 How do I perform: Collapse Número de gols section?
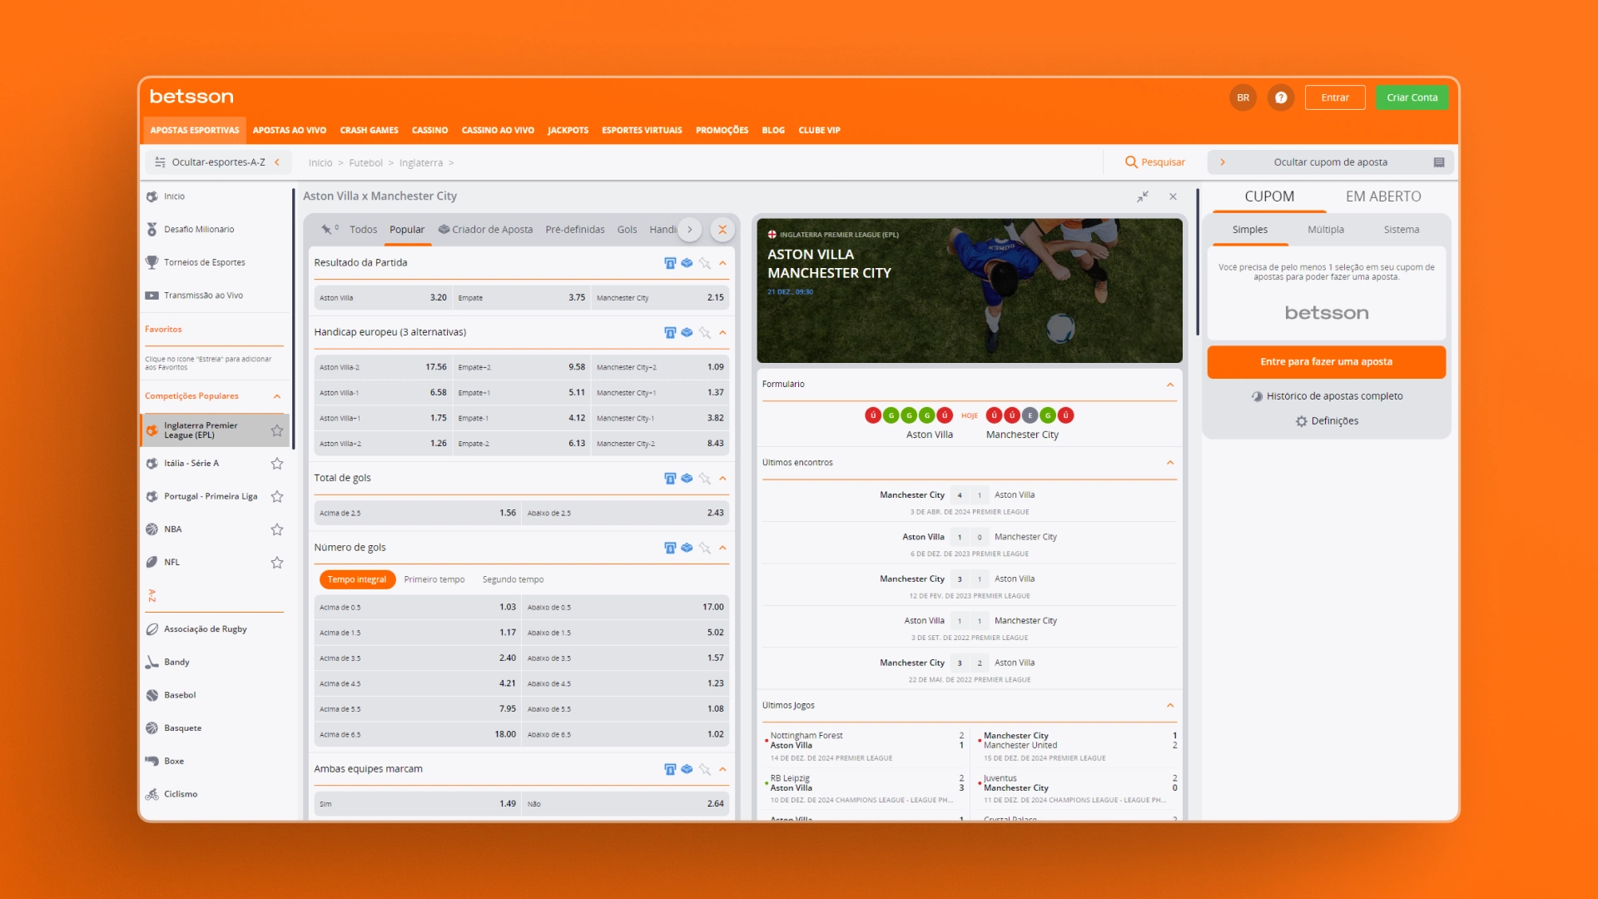coord(722,548)
